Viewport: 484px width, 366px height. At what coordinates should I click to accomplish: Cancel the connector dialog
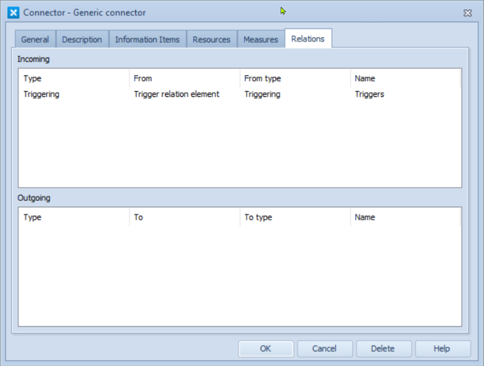point(325,349)
